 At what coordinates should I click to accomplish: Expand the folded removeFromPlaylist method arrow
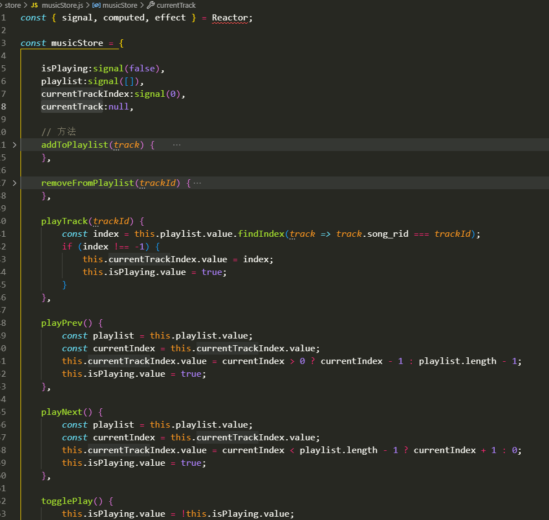coord(14,183)
